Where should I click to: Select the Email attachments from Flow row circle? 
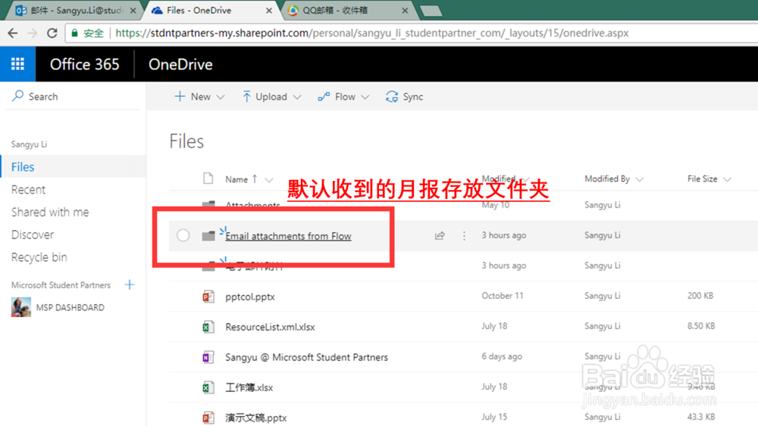(183, 235)
